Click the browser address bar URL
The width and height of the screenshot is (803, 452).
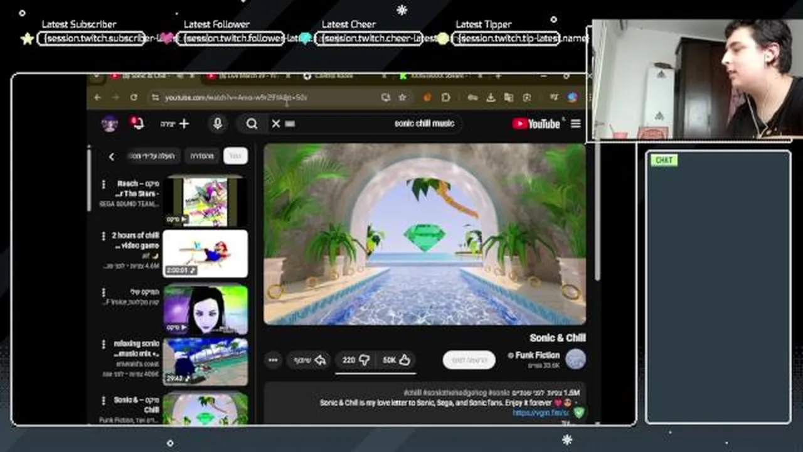(236, 97)
